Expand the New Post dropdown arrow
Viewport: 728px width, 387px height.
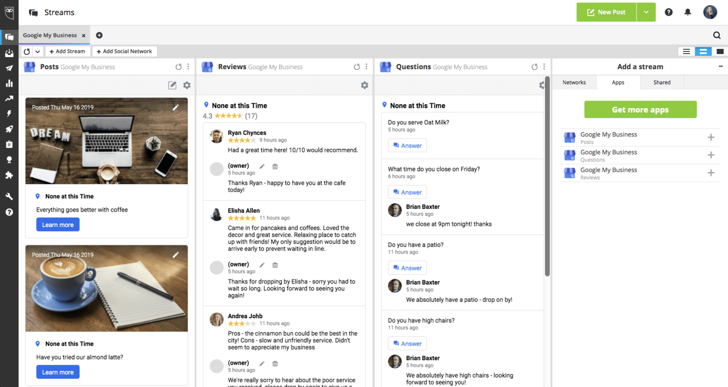tap(646, 12)
